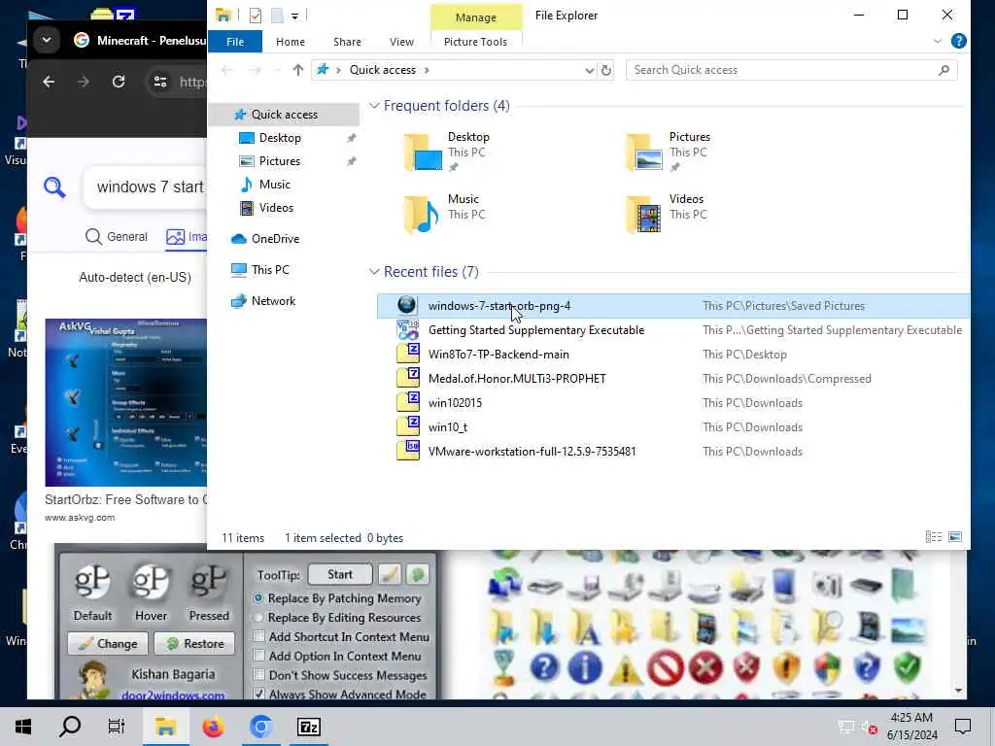Open the Customize Quick Access Toolbar dropdown

(x=295, y=16)
